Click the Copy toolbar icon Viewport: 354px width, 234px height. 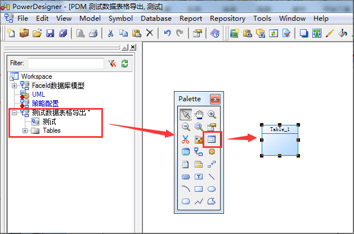[123, 33]
